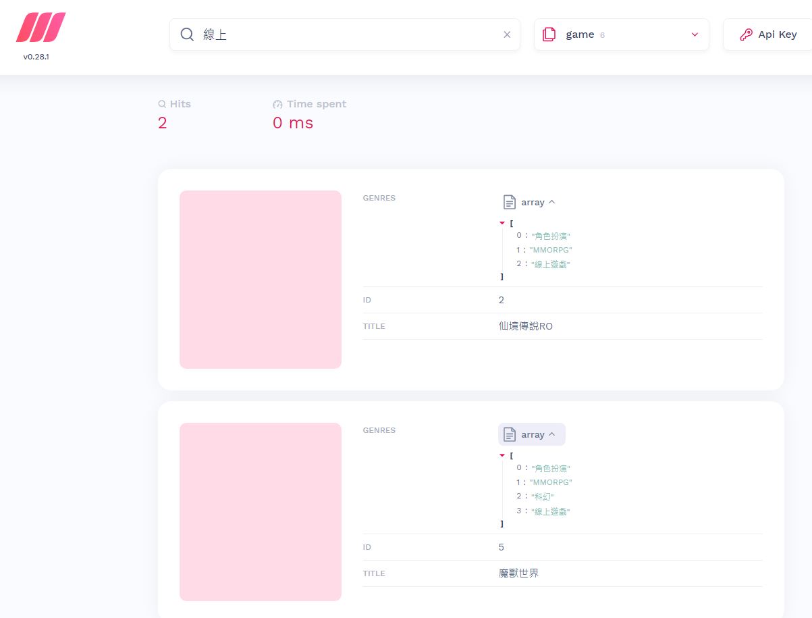The width and height of the screenshot is (812, 618).
Task: Click the title 仙境傳說RO
Action: pos(526,326)
